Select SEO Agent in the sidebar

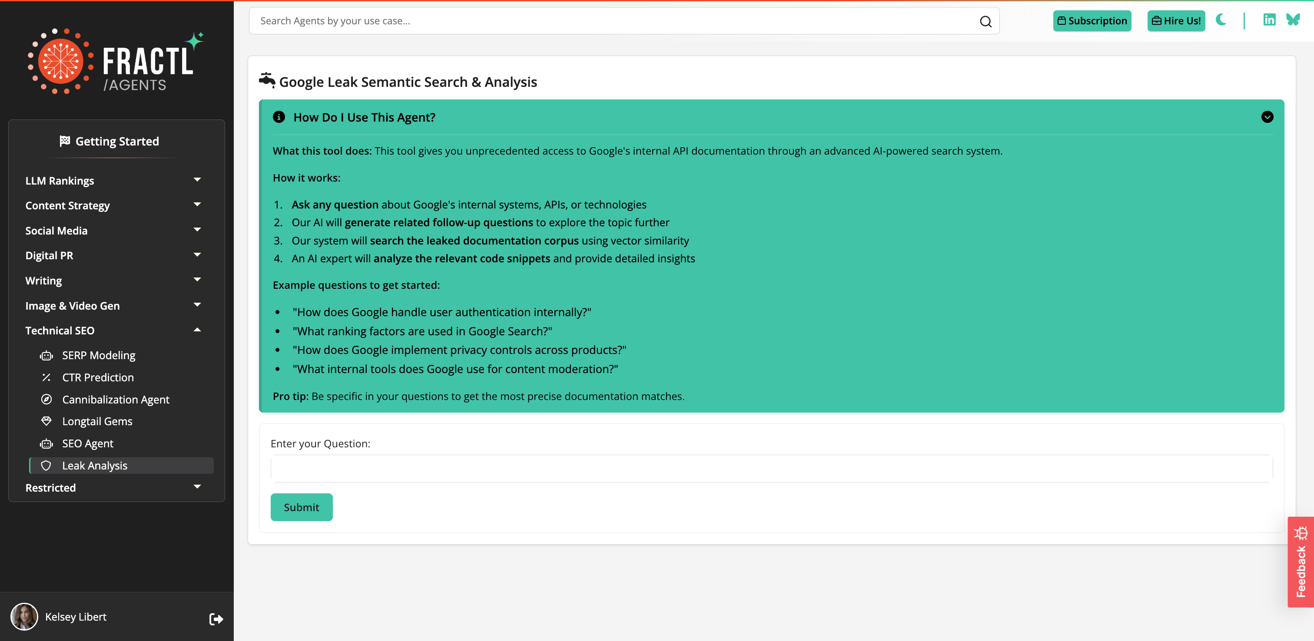click(88, 443)
